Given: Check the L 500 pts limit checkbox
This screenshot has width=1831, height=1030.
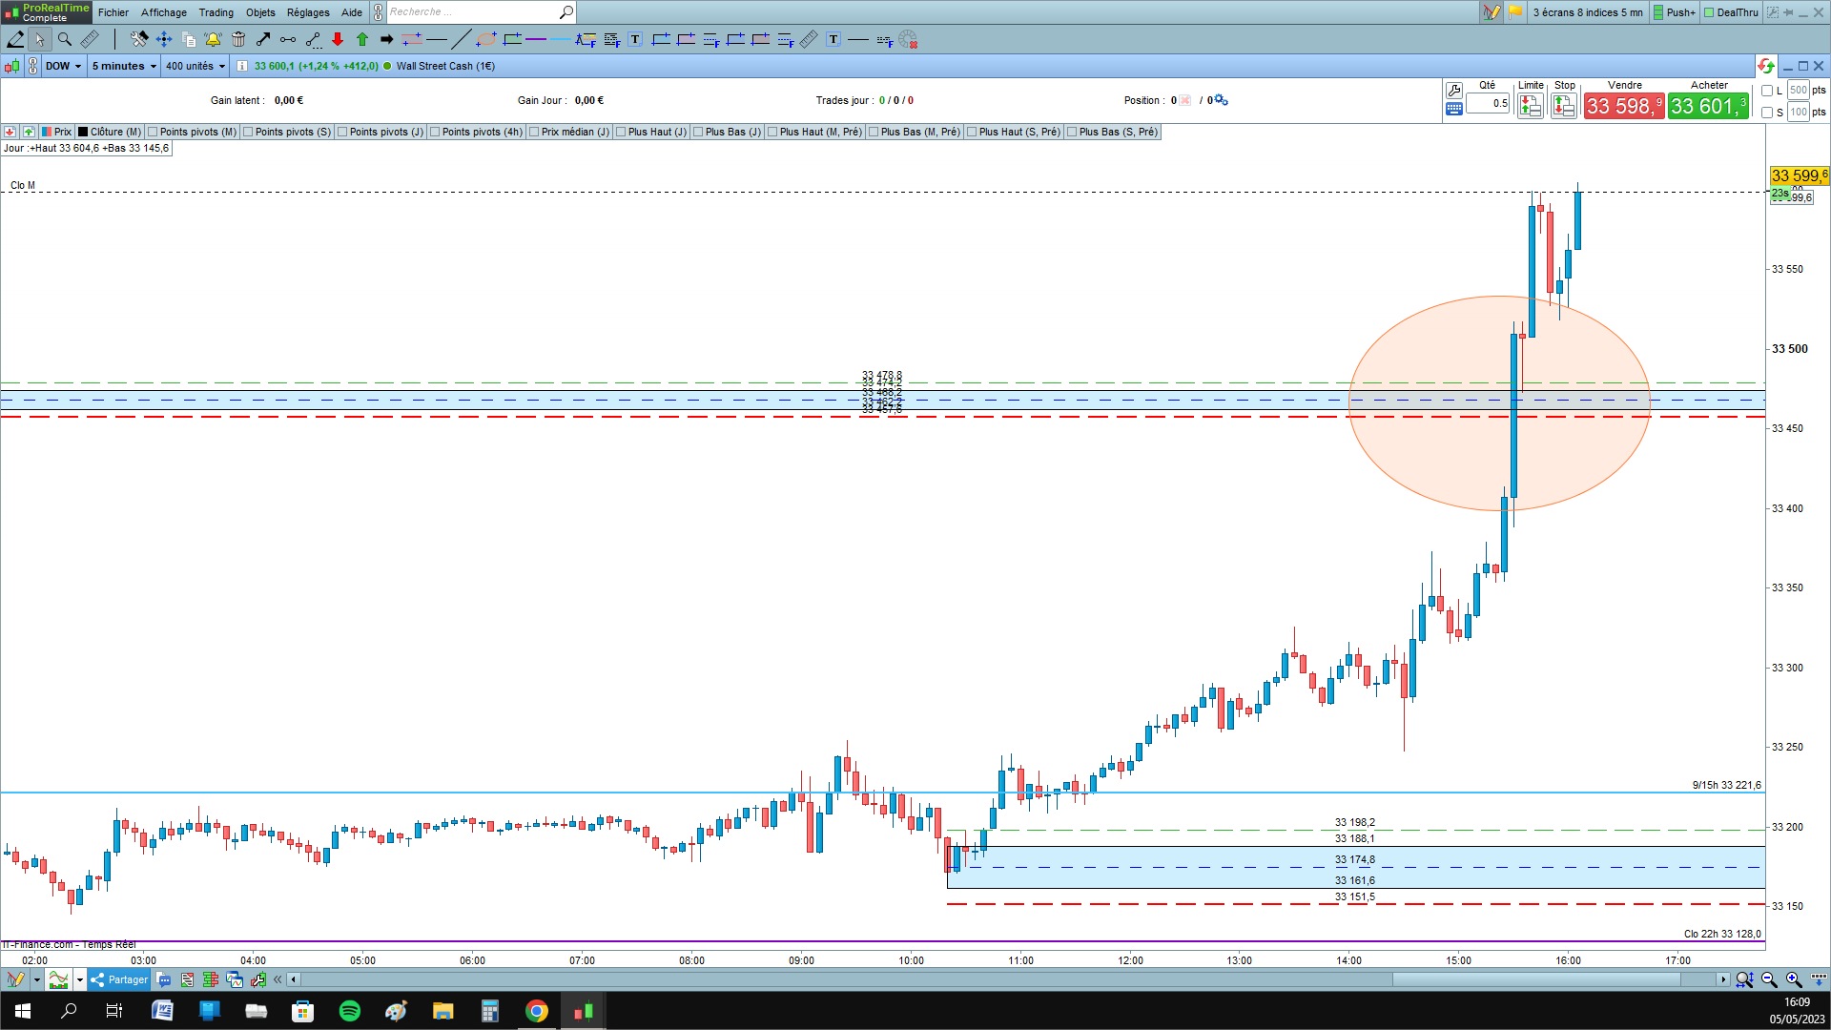Looking at the screenshot, I should 1767,91.
